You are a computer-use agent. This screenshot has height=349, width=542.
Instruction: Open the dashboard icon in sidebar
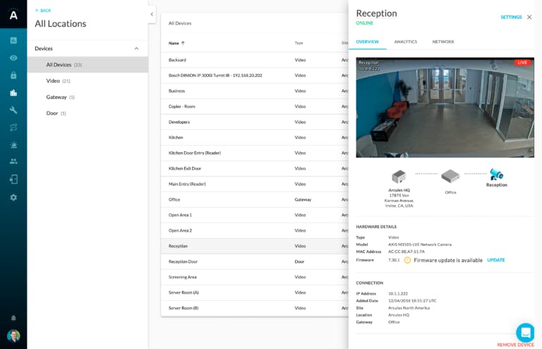tap(13, 40)
